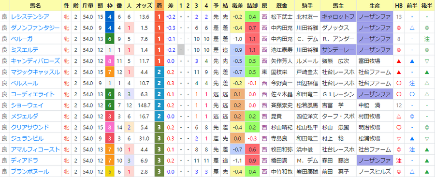Click the 後差 column header
The image size is (435, 177).
coord(237,5)
